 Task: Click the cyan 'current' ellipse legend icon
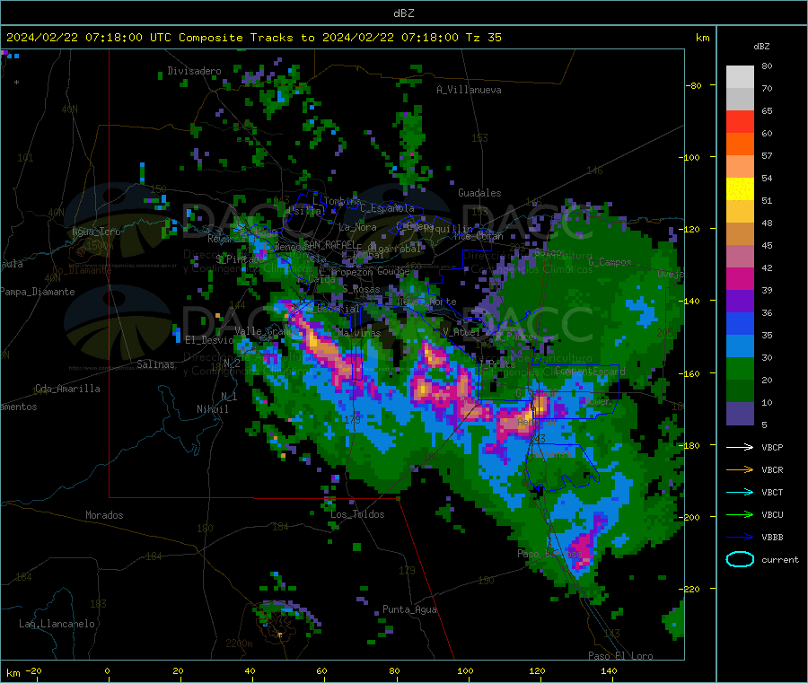740,559
